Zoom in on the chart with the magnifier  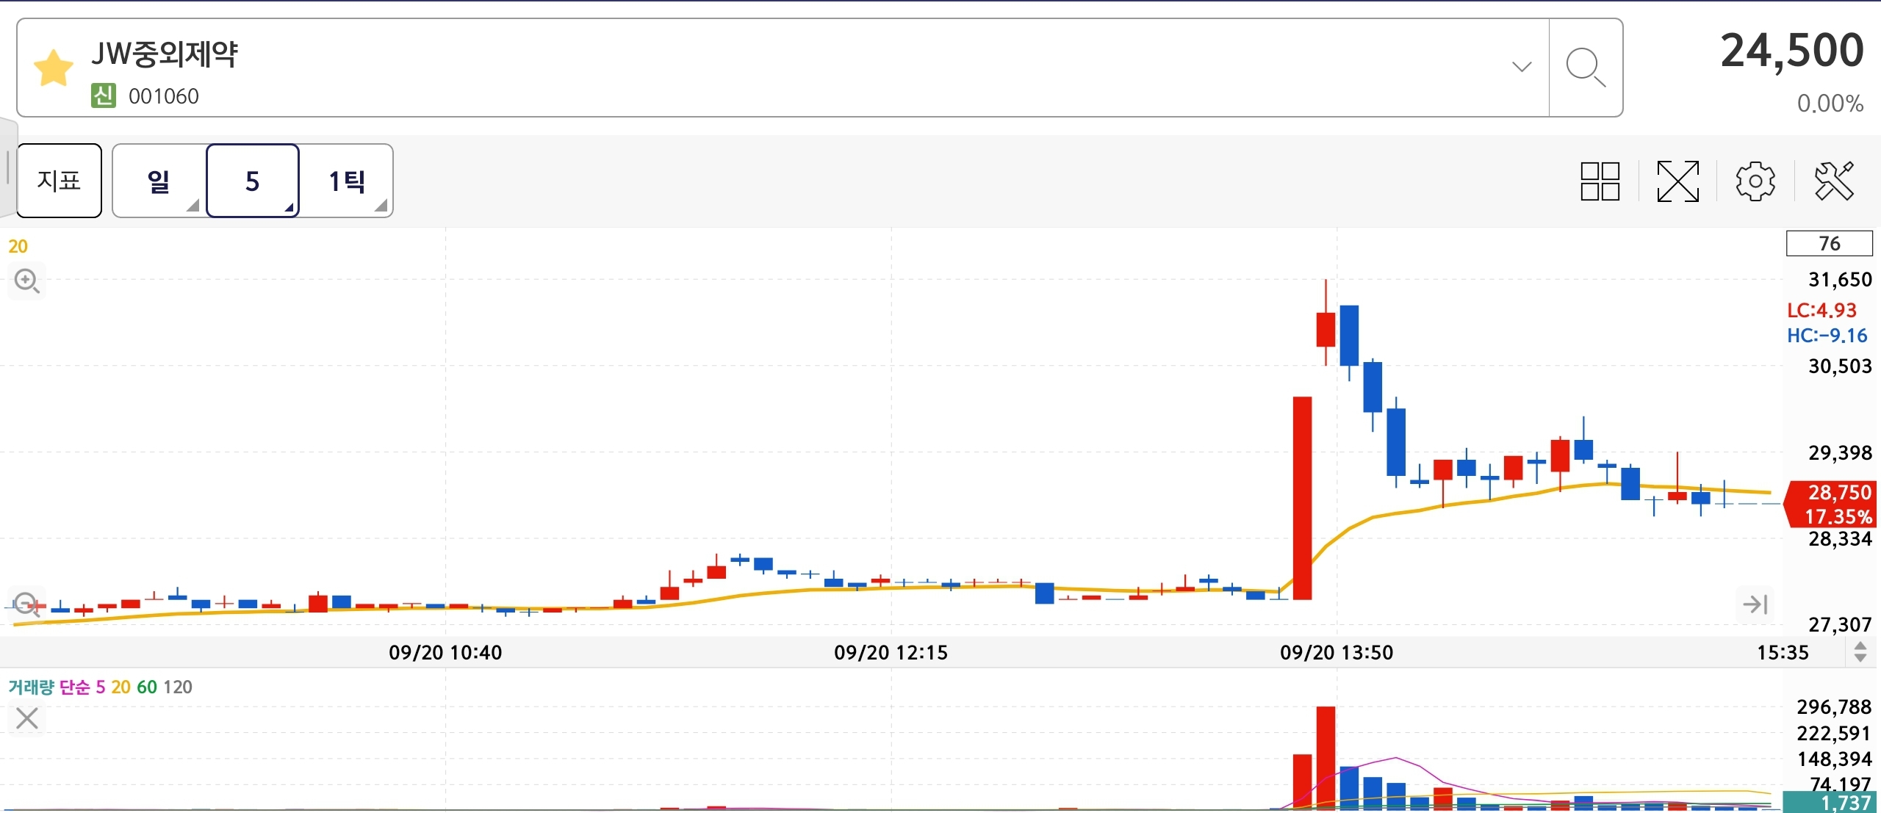pos(27,281)
